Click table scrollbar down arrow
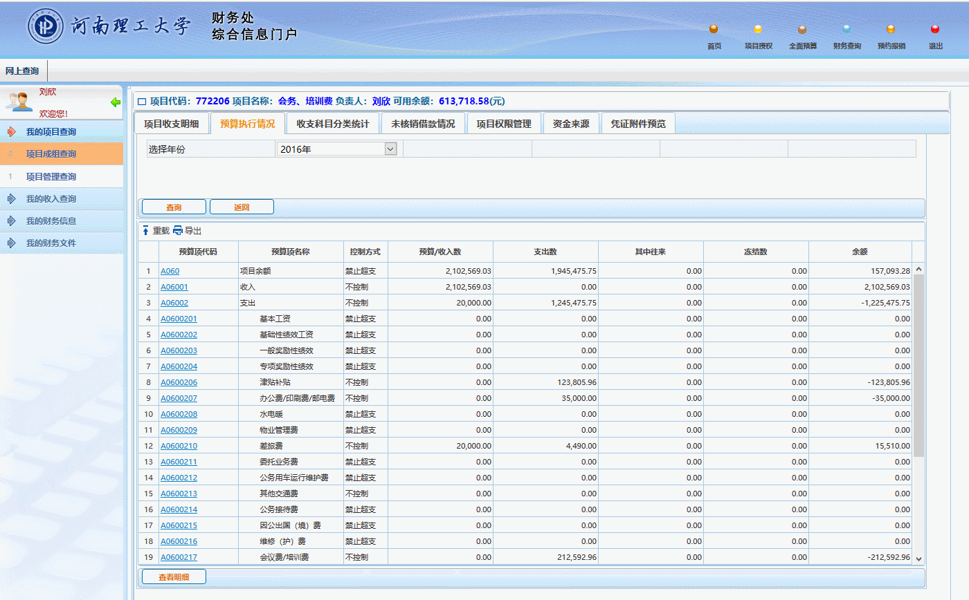Image resolution: width=969 pixels, height=600 pixels. [x=918, y=559]
